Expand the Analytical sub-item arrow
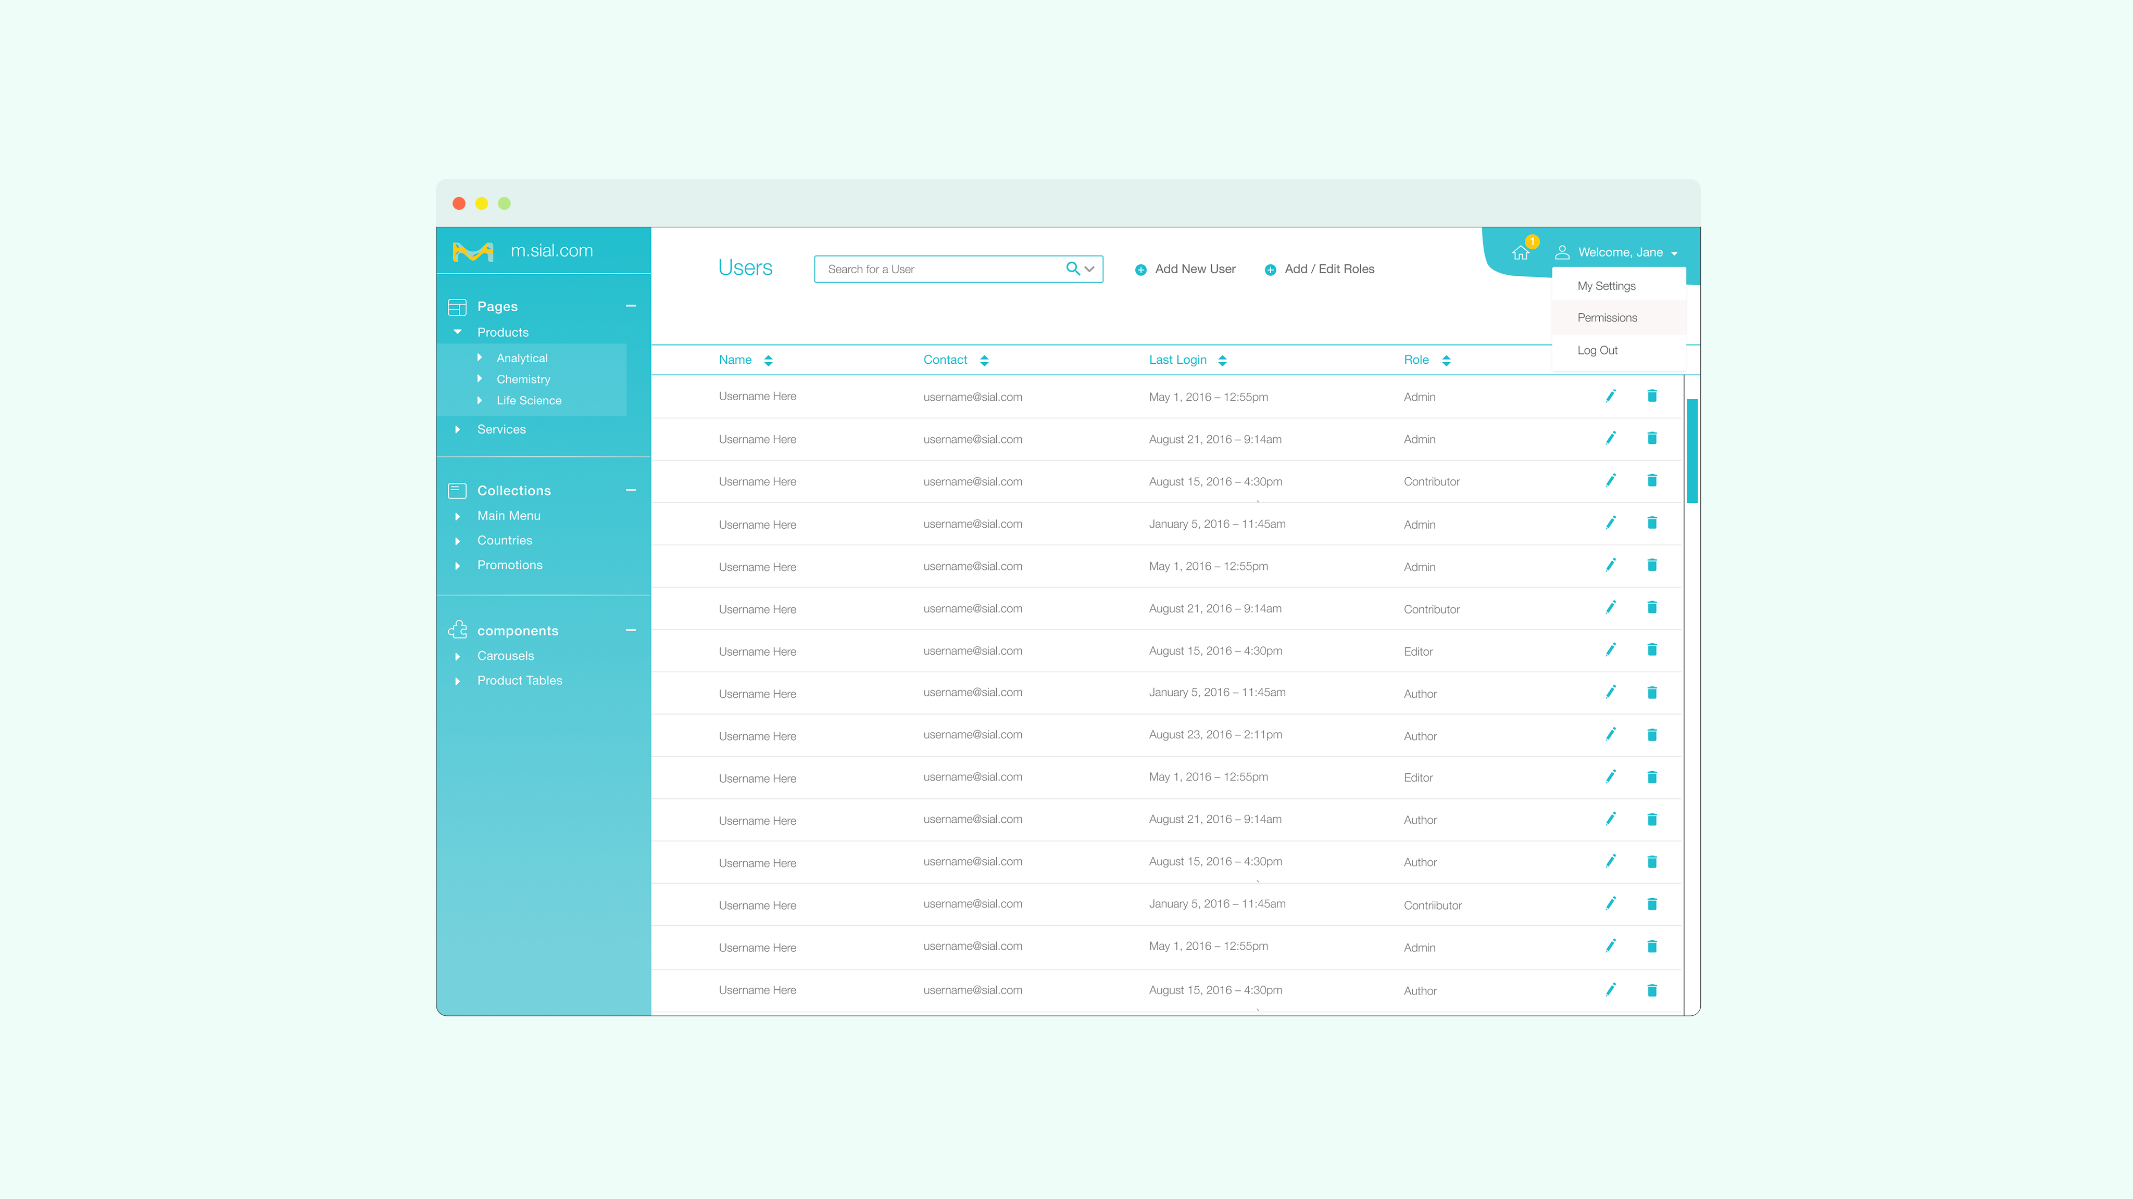The width and height of the screenshot is (2133, 1199). (x=480, y=358)
